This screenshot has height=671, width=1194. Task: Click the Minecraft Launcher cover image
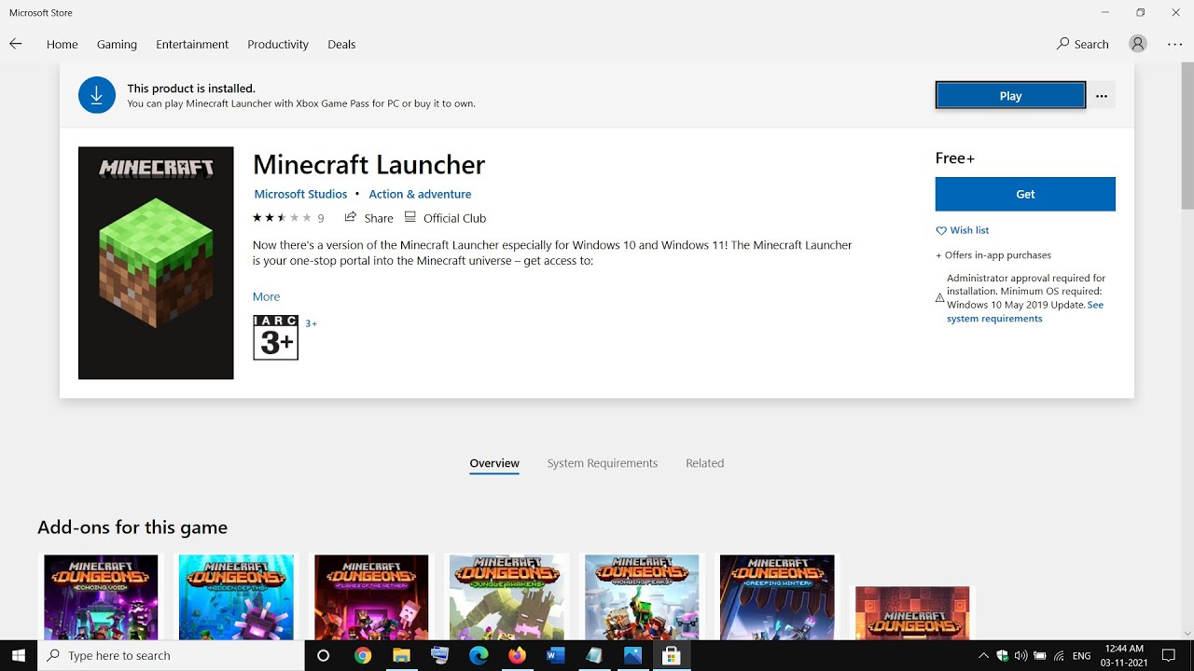[x=156, y=263]
